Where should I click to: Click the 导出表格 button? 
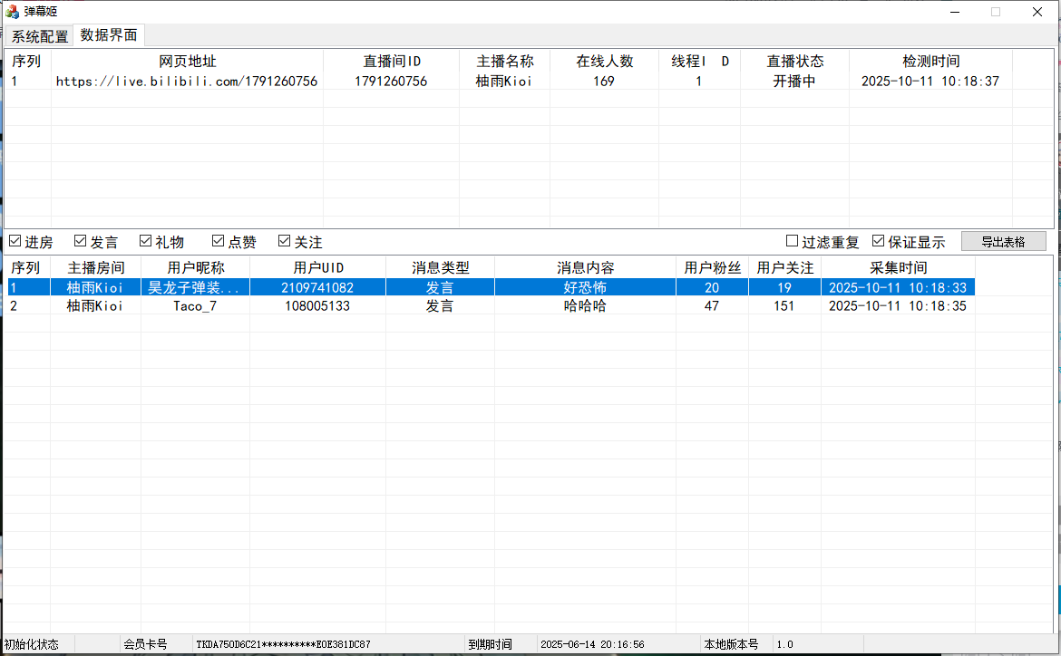click(1003, 242)
